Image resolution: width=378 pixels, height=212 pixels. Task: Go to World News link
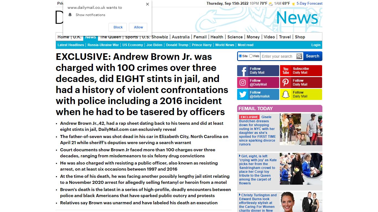coord(225,45)
